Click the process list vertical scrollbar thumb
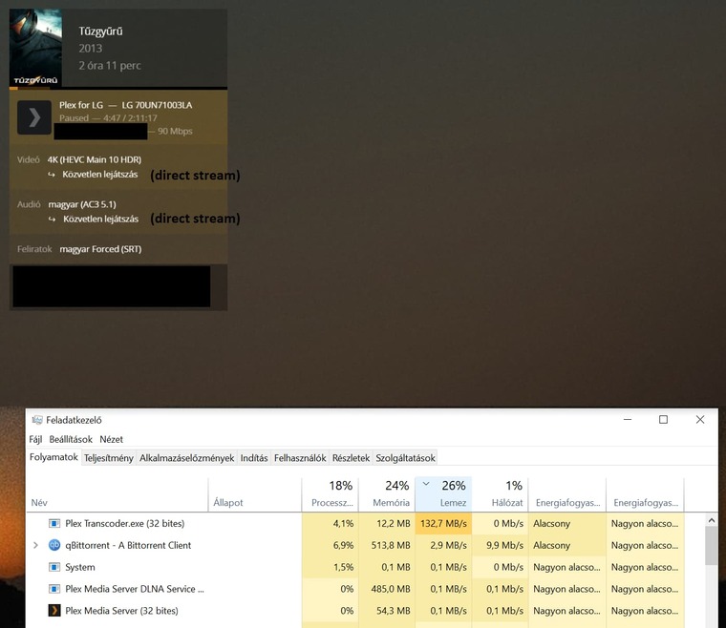This screenshot has height=628, width=726. 712,546
